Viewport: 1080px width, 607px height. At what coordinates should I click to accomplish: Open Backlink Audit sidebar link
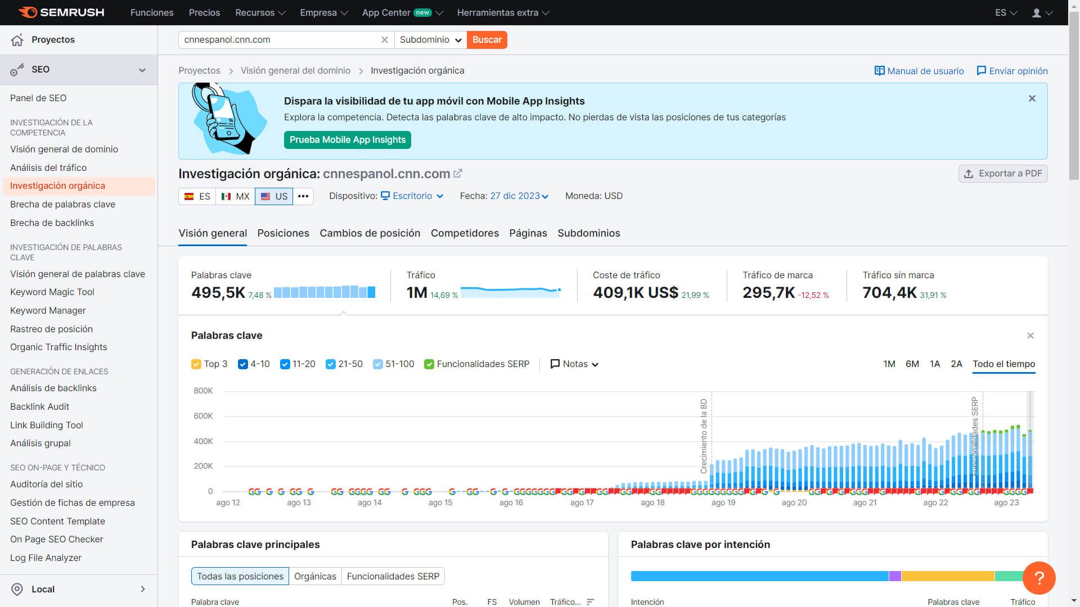(39, 407)
